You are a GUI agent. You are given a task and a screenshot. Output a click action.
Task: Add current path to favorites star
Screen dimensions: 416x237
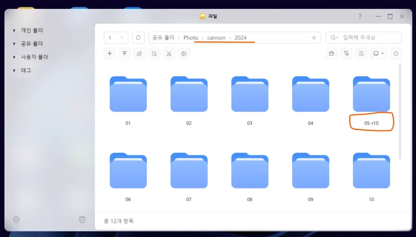click(x=314, y=38)
